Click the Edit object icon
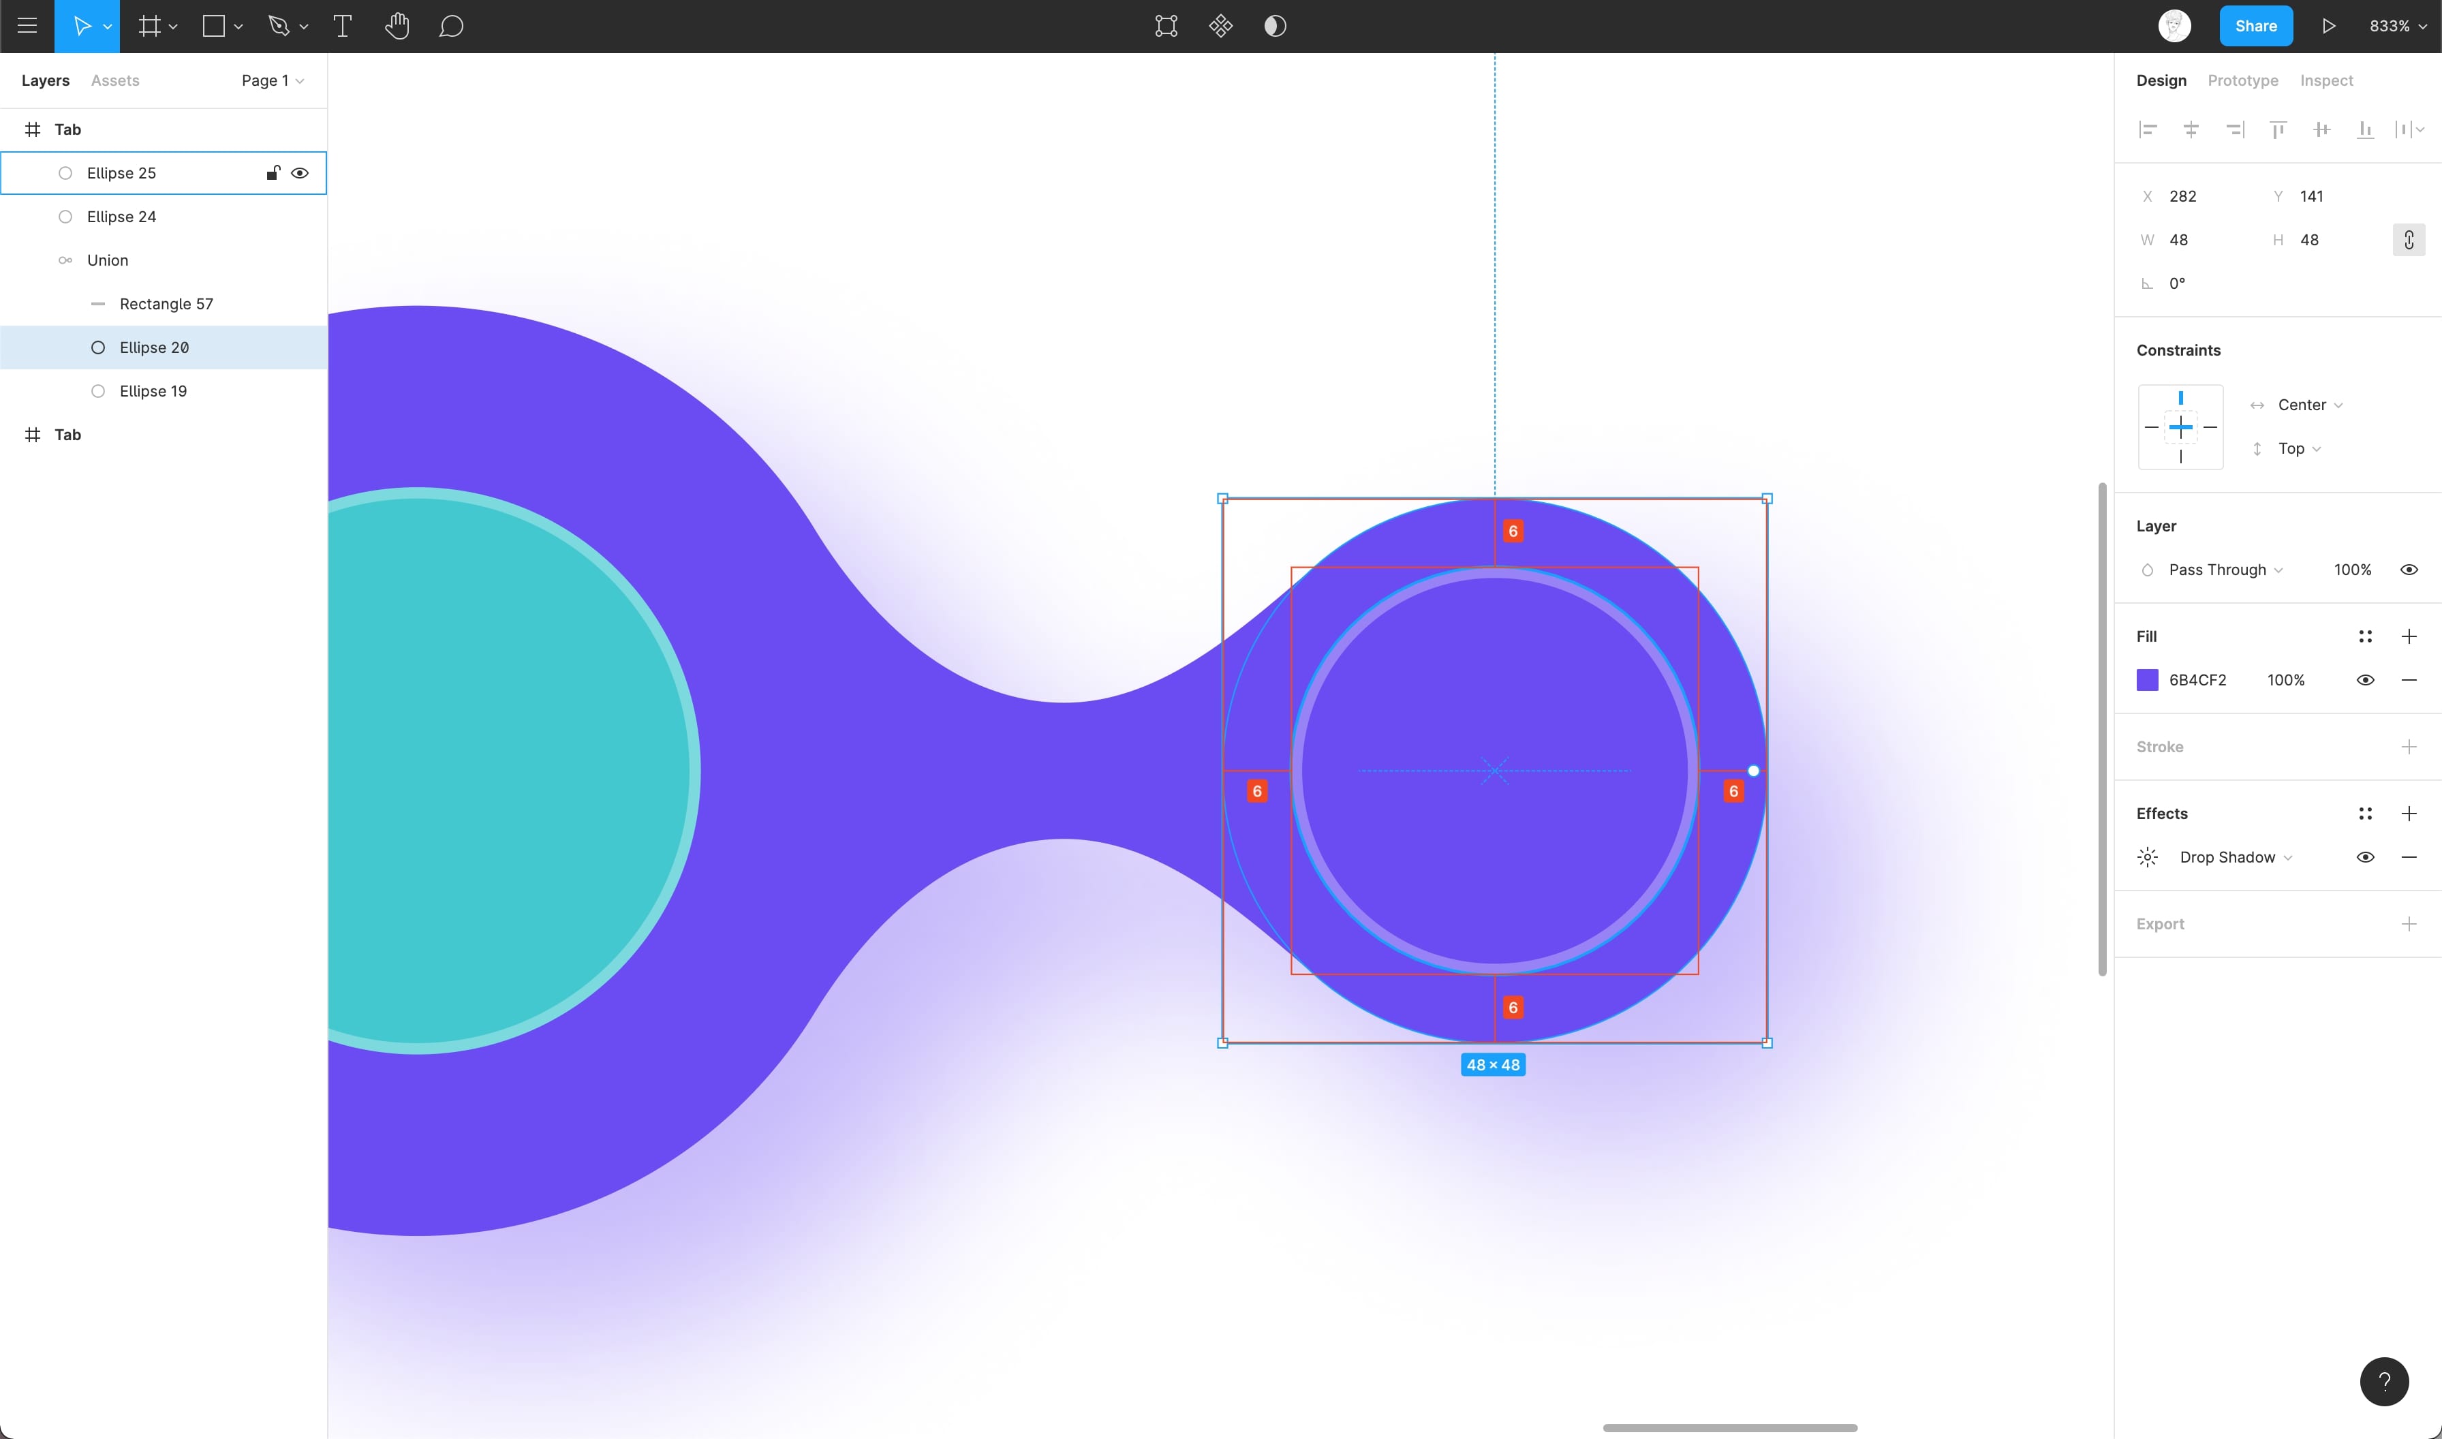Screen dimensions: 2442x1439 (1166, 26)
